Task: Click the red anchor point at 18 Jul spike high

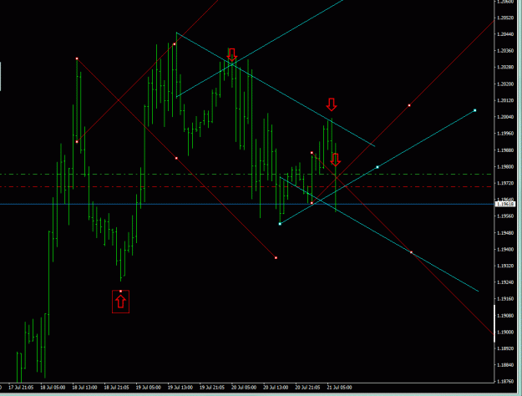Action: point(77,58)
